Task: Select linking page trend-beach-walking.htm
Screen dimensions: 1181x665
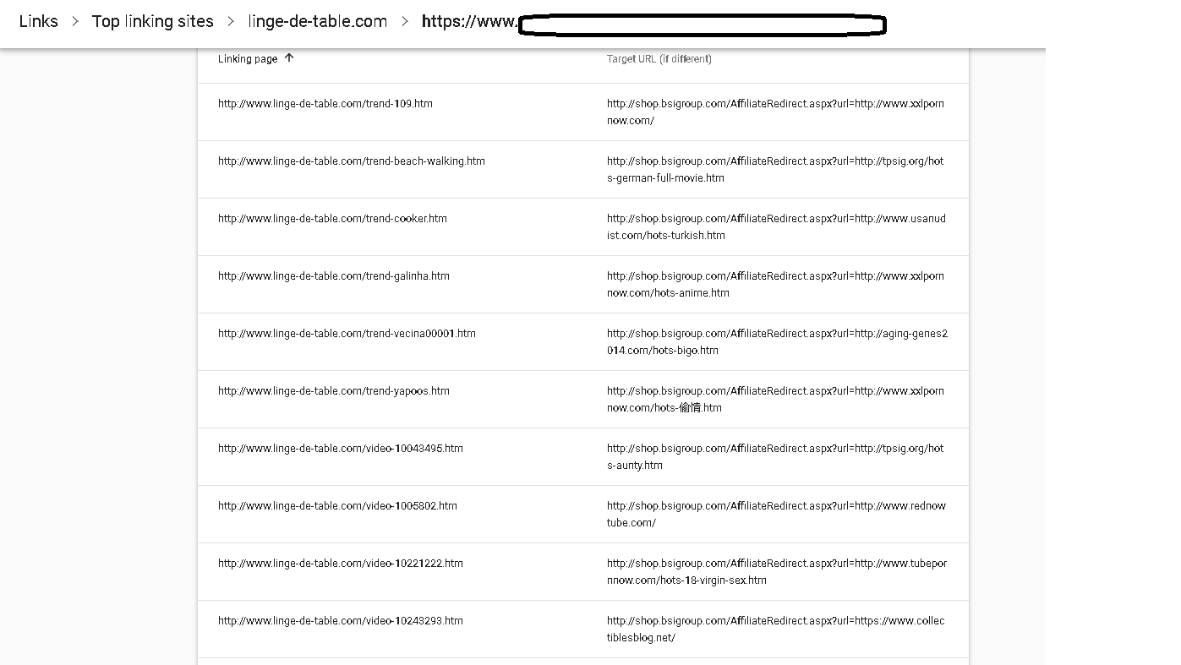Action: pyautogui.click(x=352, y=161)
